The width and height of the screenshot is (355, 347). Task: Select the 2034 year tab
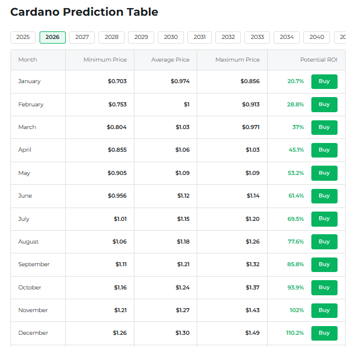point(287,37)
